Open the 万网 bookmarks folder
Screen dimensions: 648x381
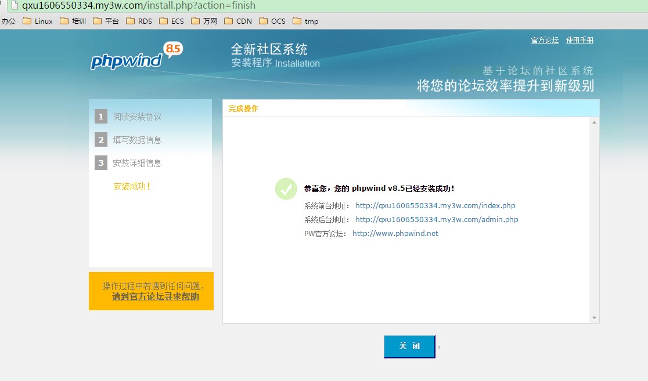click(x=204, y=21)
